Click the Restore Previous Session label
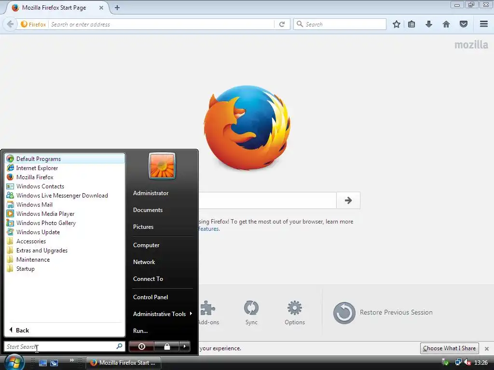This screenshot has height=370, width=494. 396,312
